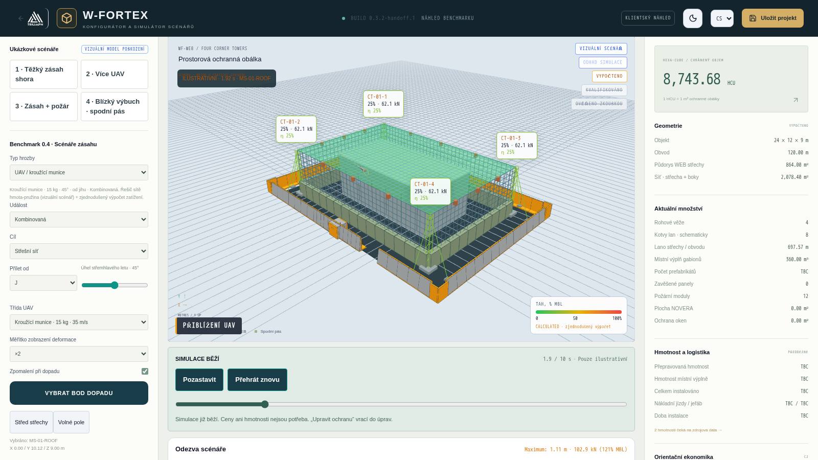This screenshot has height=460, width=818.
Task: Click Vypočteno badge
Action: 609,76
